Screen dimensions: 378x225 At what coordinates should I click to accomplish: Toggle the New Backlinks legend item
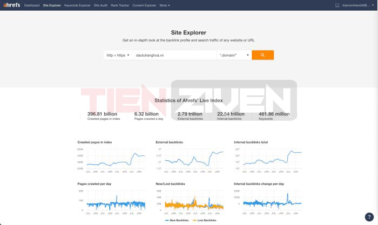[x=177, y=220]
